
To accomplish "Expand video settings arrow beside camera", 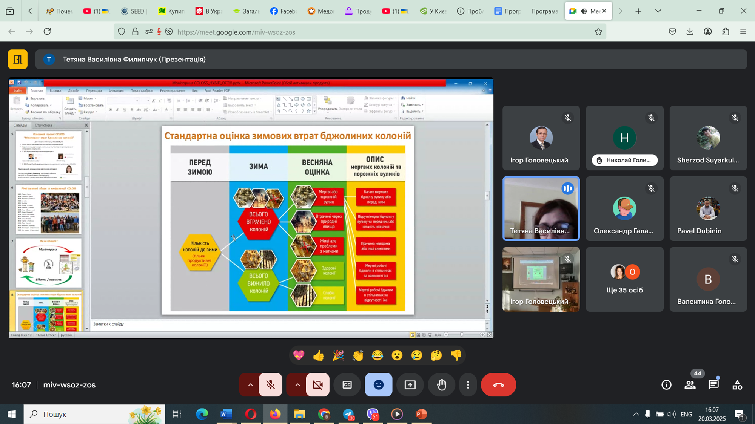I will click(297, 385).
